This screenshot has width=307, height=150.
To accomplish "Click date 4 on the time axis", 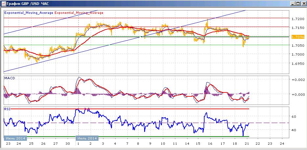I will pyautogui.click(x=115, y=143).
